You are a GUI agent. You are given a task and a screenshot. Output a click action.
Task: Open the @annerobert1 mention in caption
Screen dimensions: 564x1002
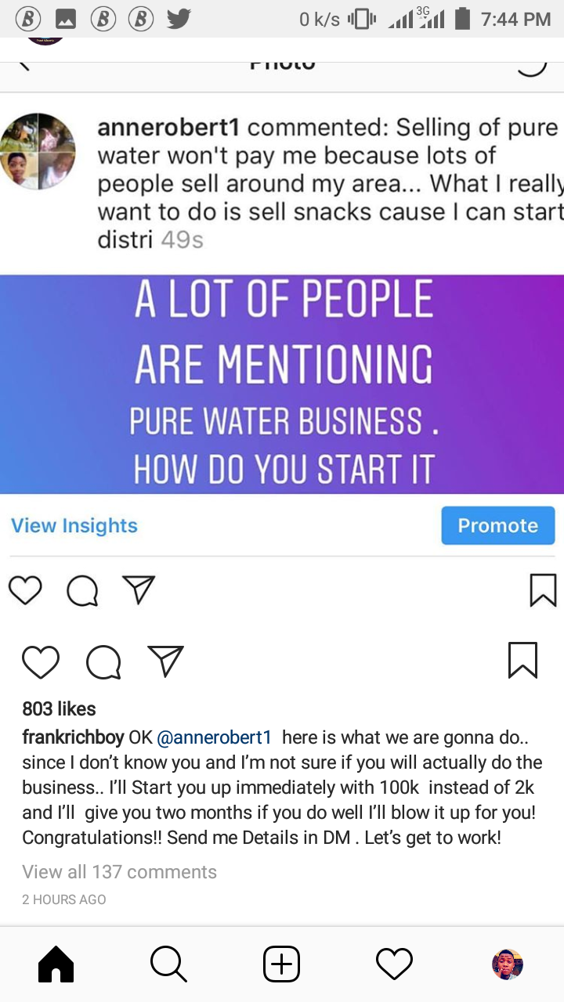coord(214,737)
